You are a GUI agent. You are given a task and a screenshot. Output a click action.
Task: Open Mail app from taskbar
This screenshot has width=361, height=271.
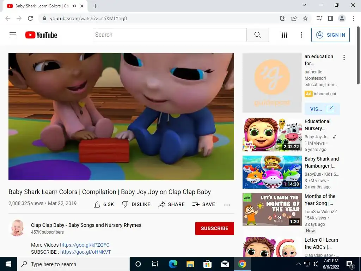coord(225,264)
